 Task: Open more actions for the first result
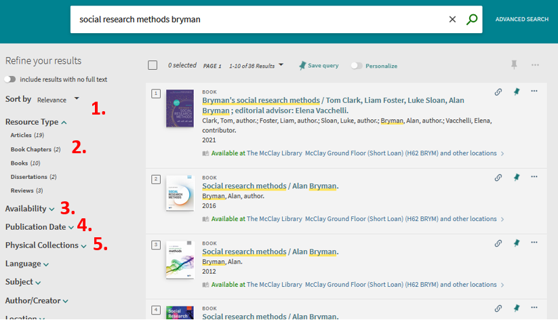tap(534, 92)
